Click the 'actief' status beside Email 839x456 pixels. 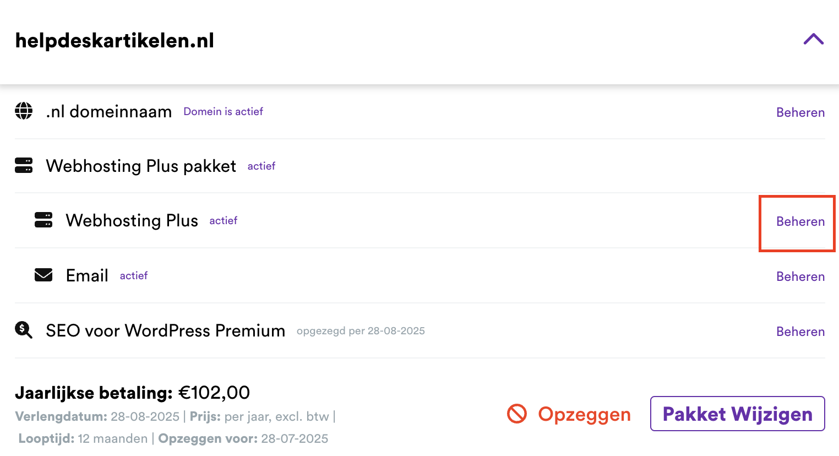coord(134,275)
